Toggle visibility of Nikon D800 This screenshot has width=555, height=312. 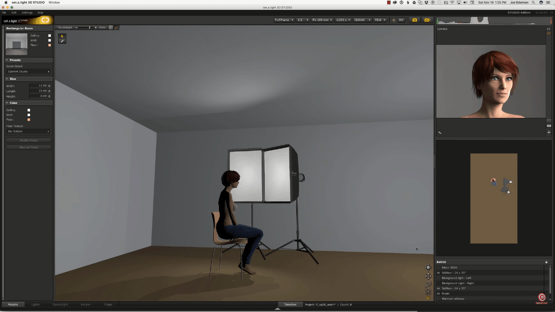coord(438,267)
